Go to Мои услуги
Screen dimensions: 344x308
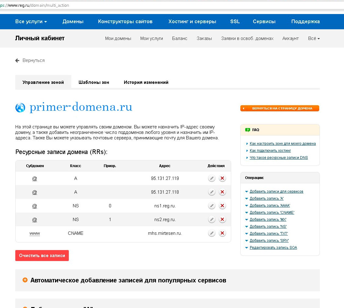click(x=152, y=38)
